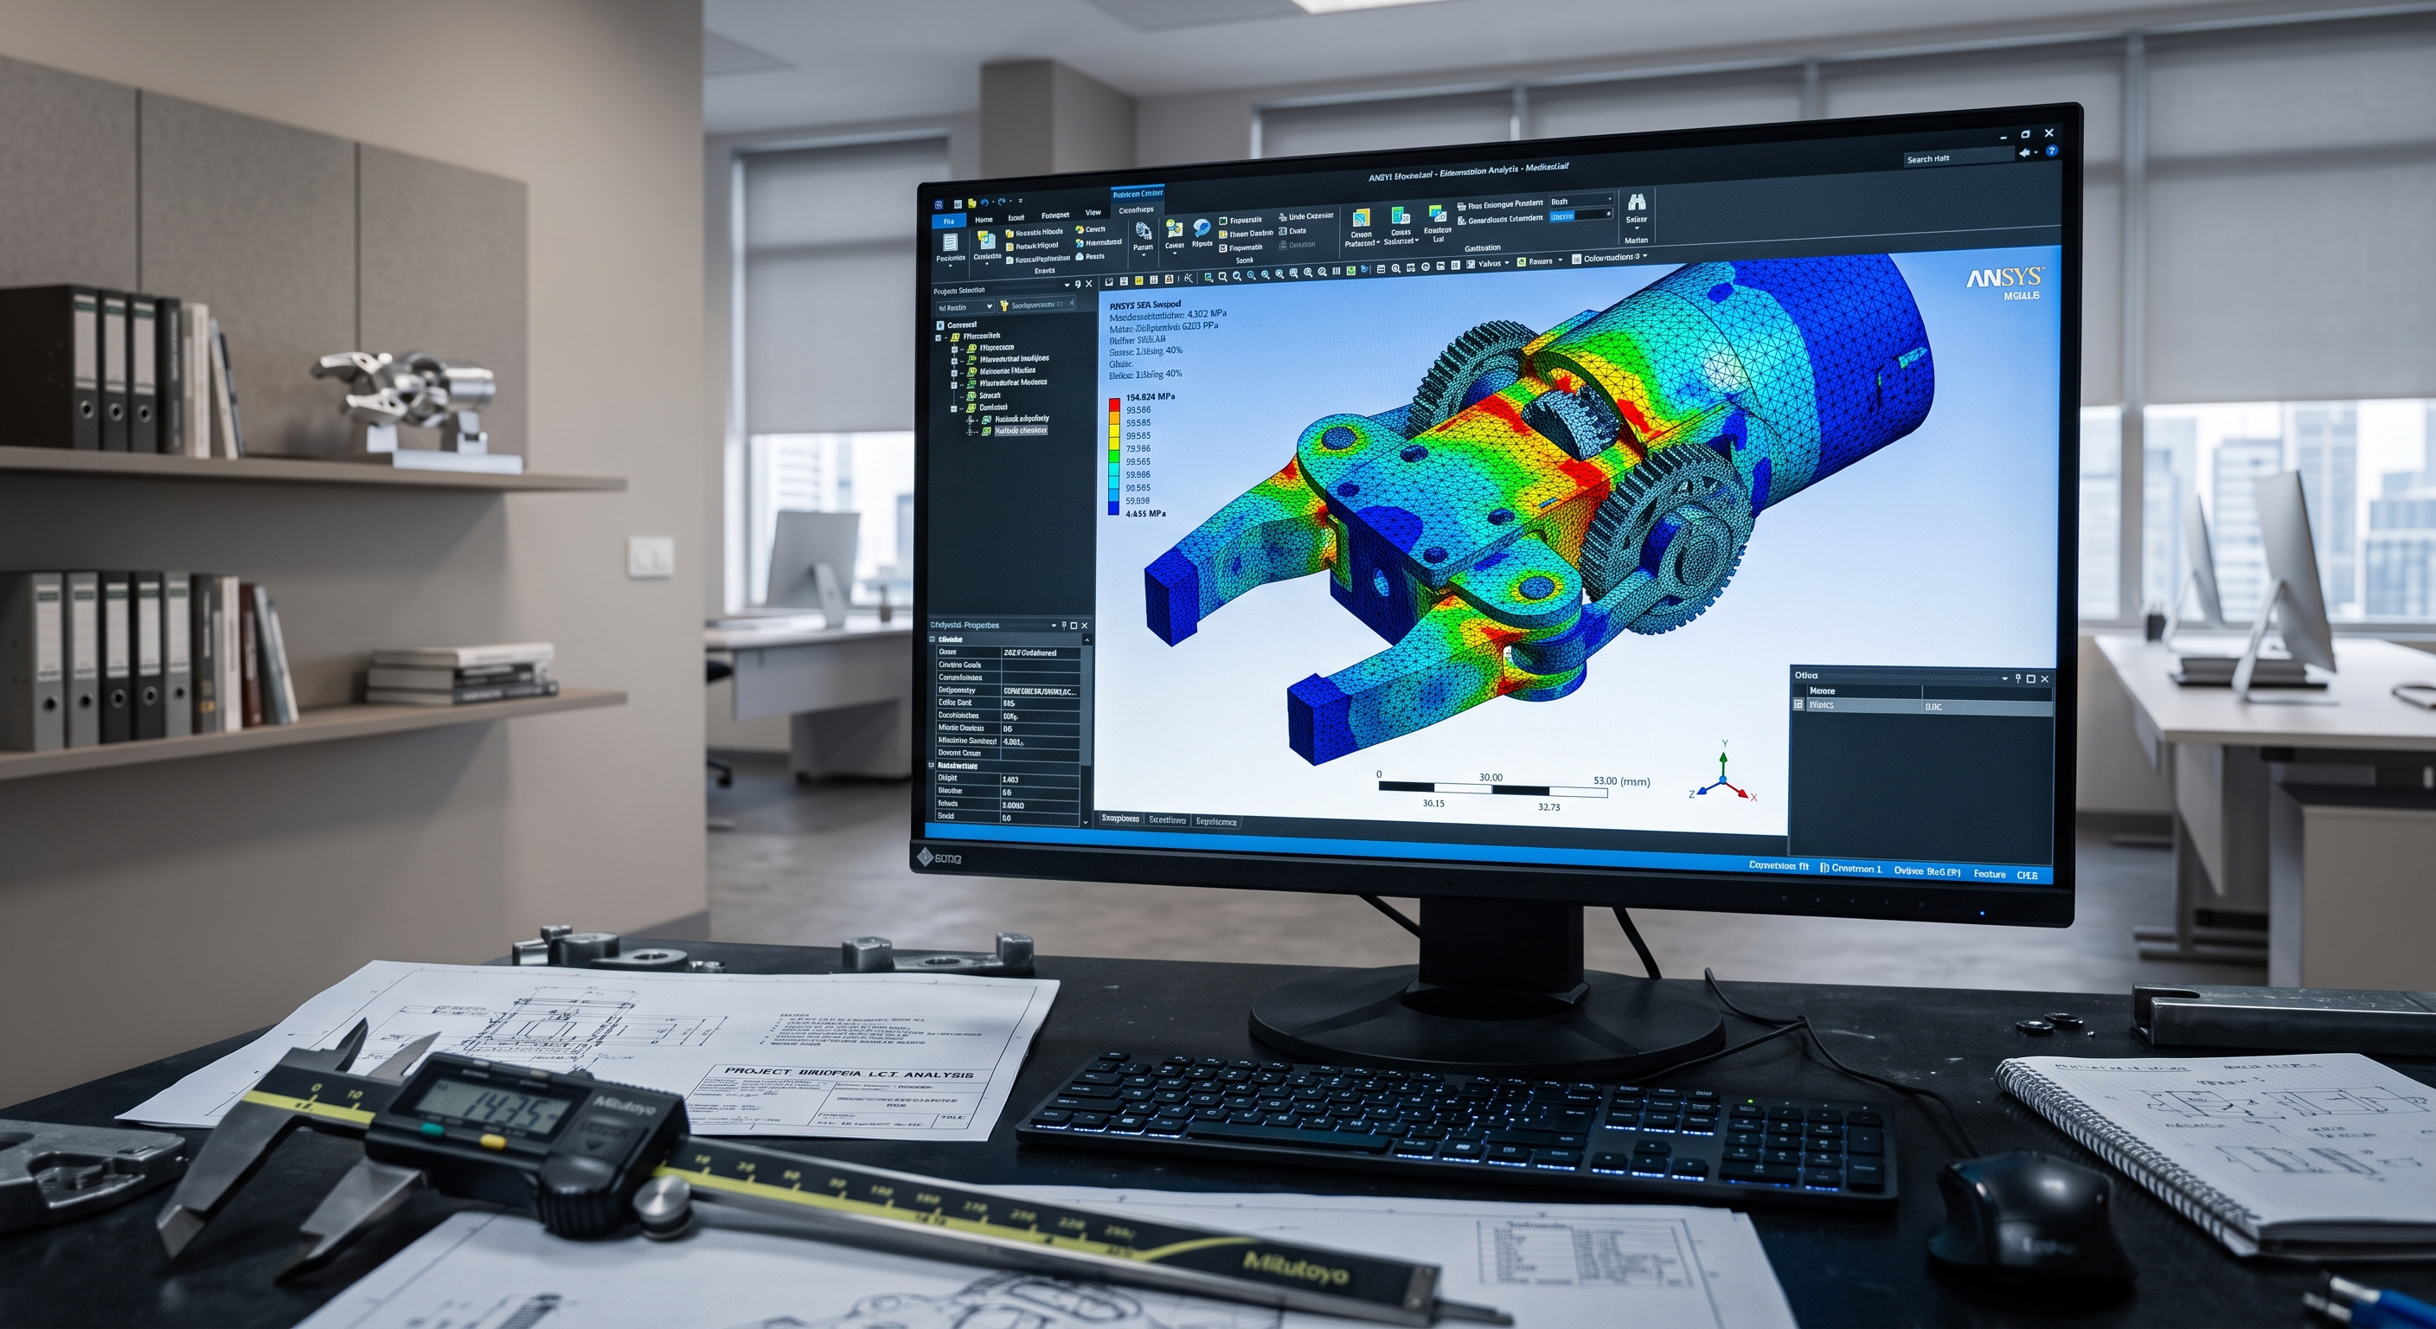Switch to the Home ribbon tab
The image size is (2436, 1329).
984,221
